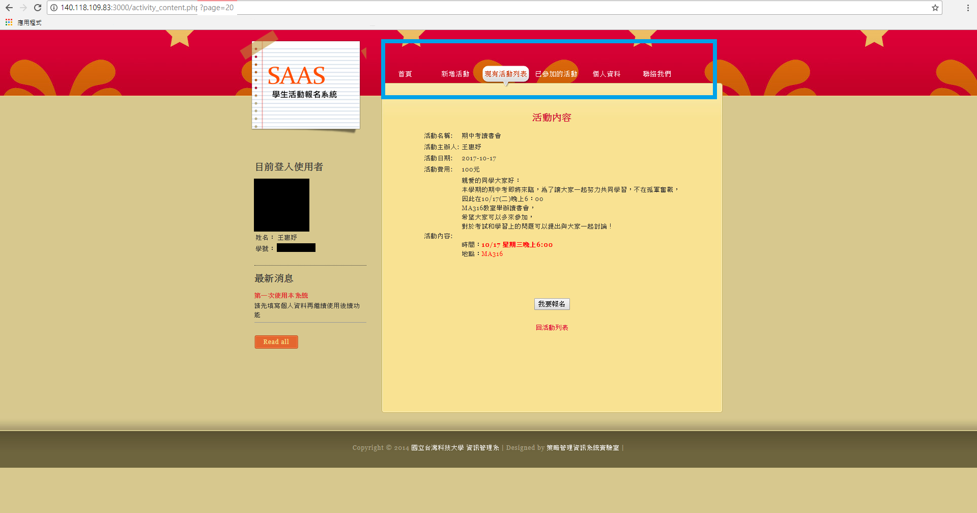Bookmark the page with the star icon
This screenshot has width=977, height=513.
click(x=935, y=8)
